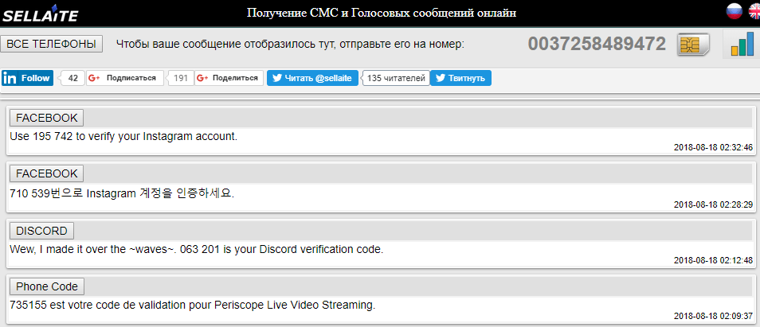Open ВСЕ ТЕЛЕФОНЫ phone list
Image resolution: width=760 pixels, height=327 pixels.
(x=52, y=44)
